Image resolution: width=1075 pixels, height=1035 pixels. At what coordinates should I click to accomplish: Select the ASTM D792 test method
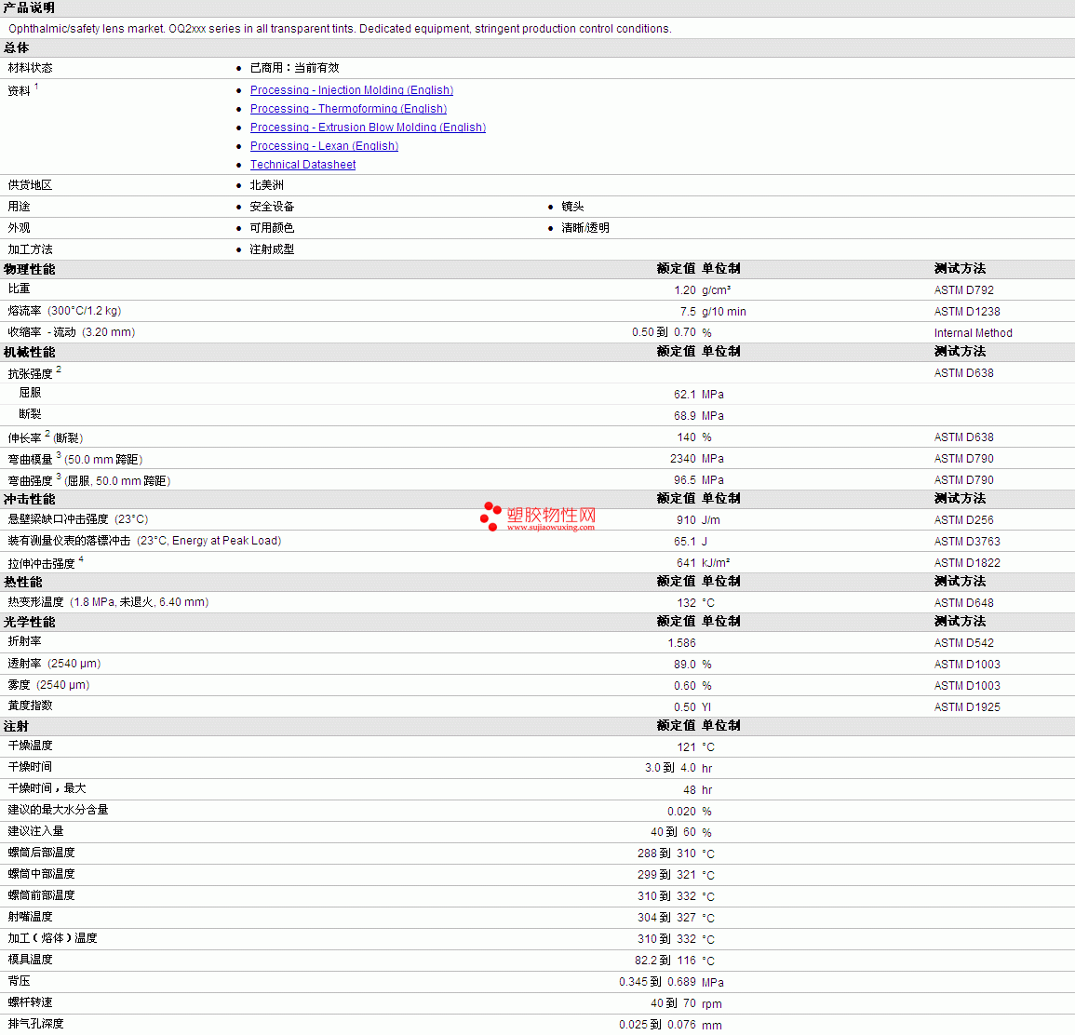(x=963, y=290)
